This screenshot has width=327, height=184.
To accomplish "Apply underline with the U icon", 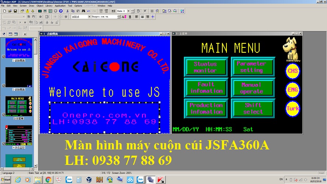I will tap(130, 17).
